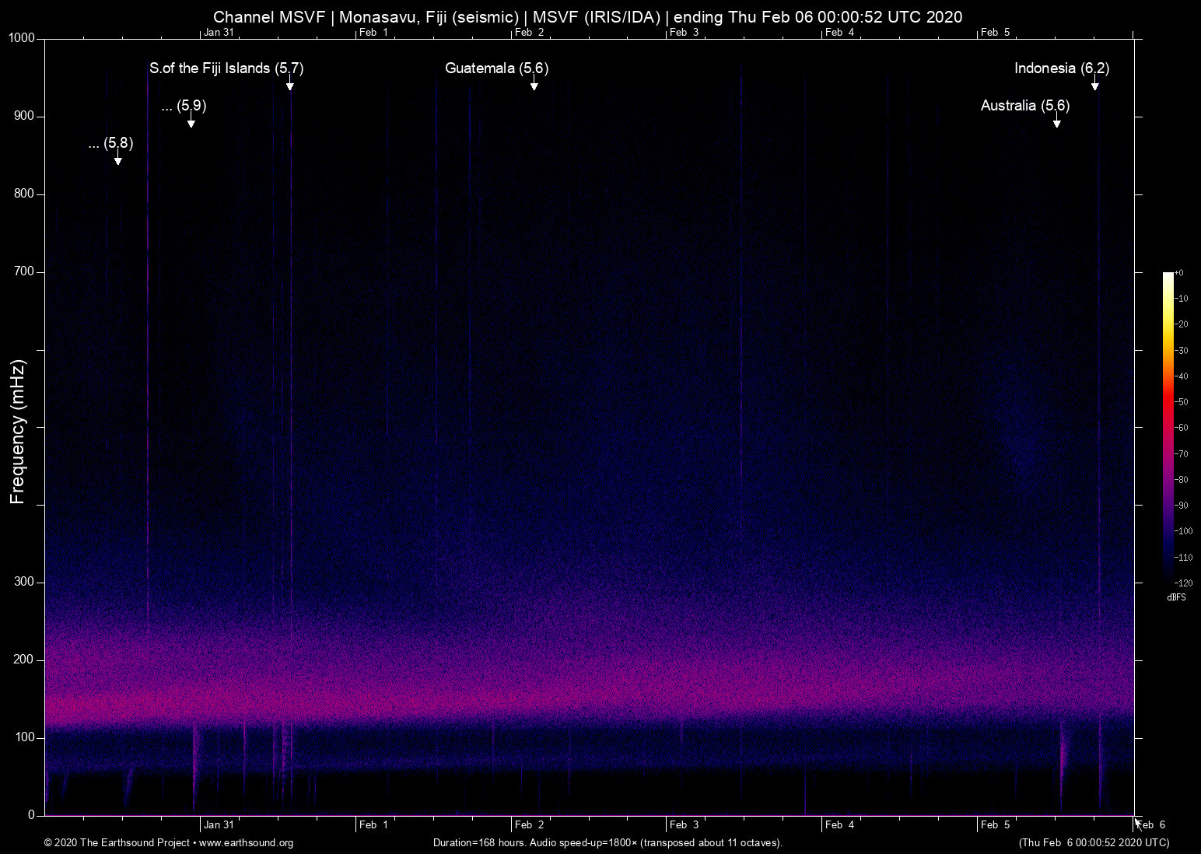Select the Indonesia (6.2) earthquake label

1062,68
